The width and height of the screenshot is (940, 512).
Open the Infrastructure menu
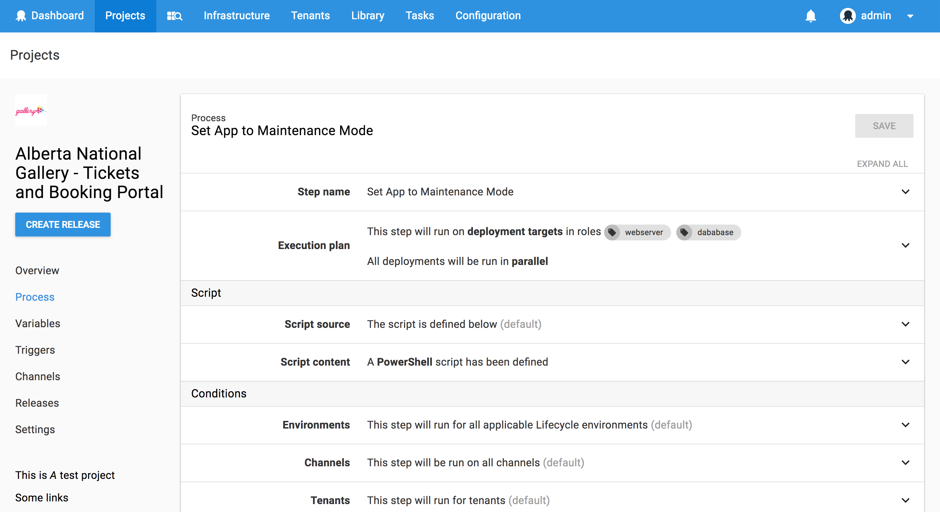pyautogui.click(x=236, y=16)
